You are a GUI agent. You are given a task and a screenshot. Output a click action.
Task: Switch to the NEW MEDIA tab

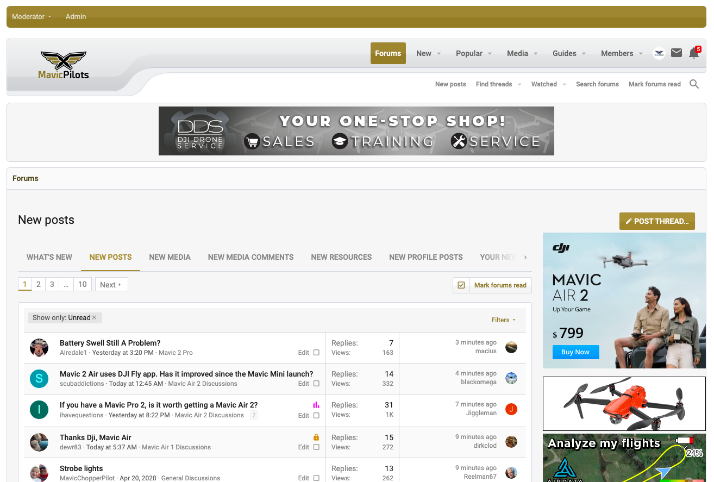(x=170, y=257)
